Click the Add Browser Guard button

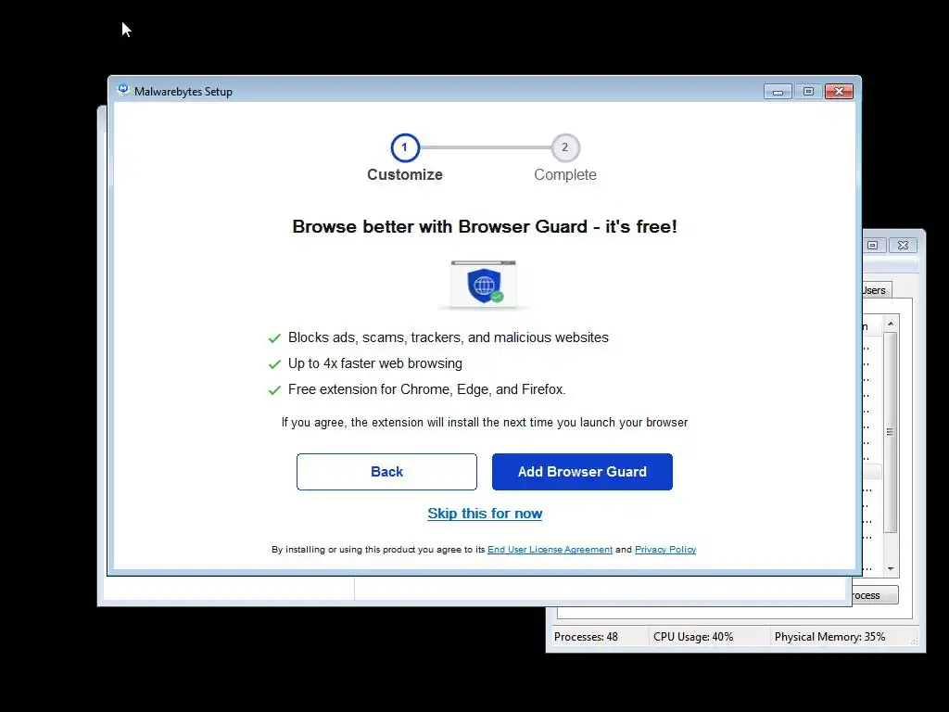[x=582, y=472]
